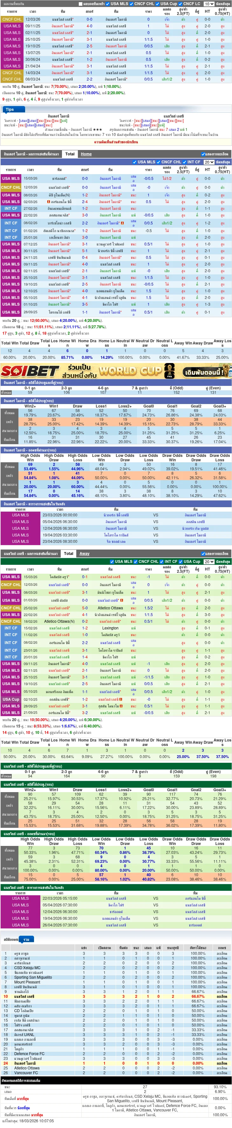
Task: Click the Tips header label
Action: tap(10, 110)
